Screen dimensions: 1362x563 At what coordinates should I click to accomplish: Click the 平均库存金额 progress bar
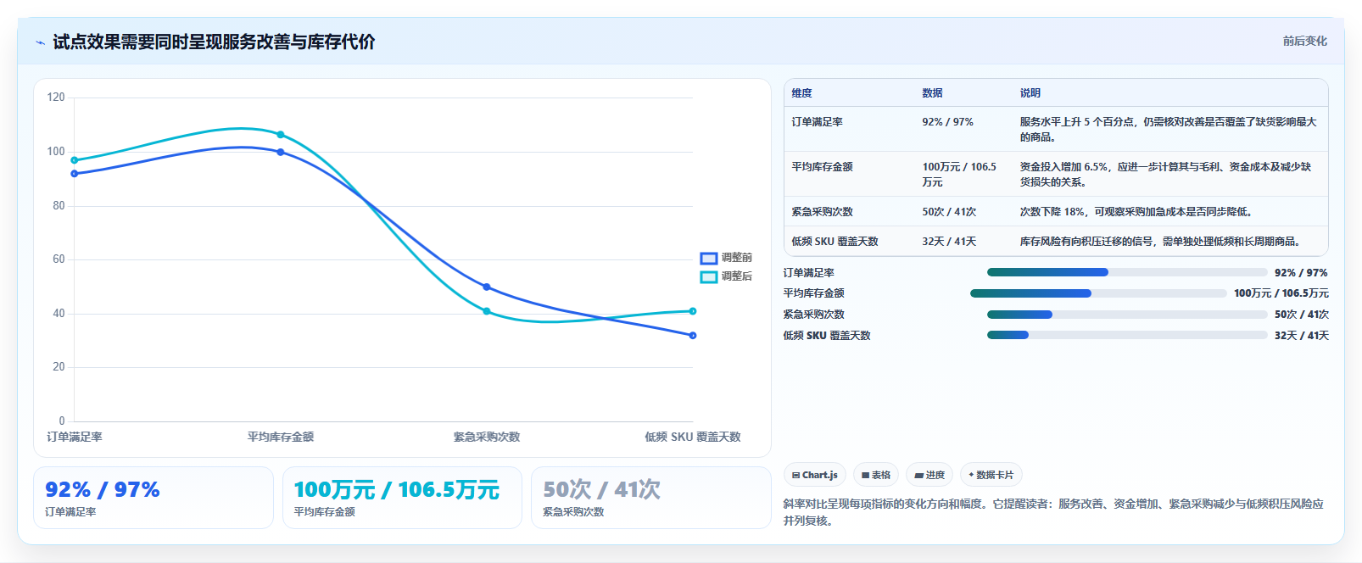click(x=1098, y=293)
